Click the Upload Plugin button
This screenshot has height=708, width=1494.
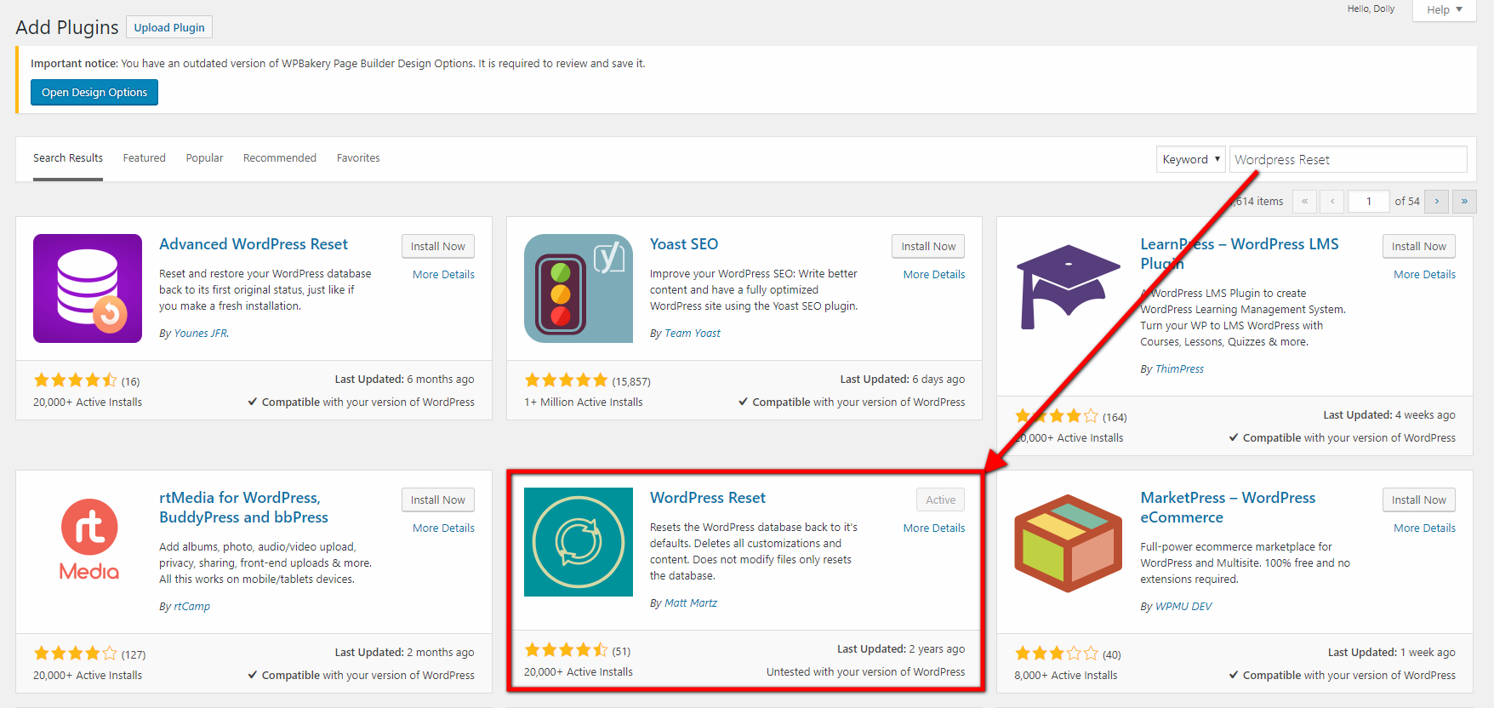click(x=169, y=27)
